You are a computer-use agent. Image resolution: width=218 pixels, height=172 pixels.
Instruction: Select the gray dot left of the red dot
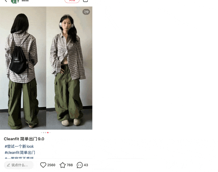46,132
